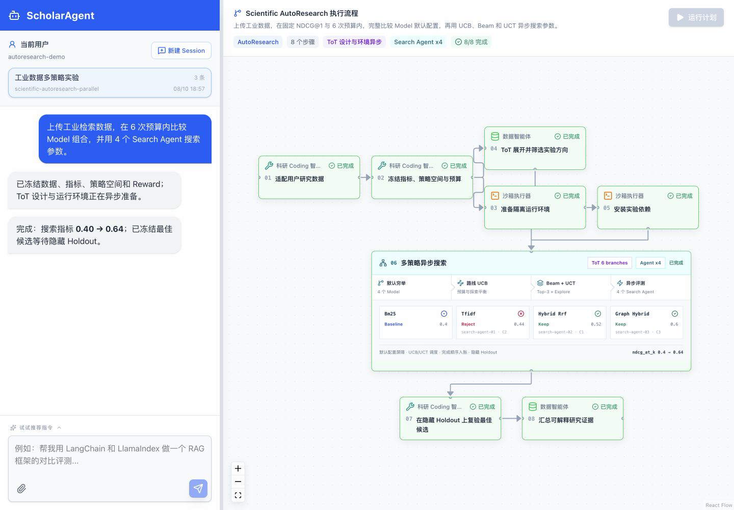The height and width of the screenshot is (510, 734).
Task: Click the Bm25 baseline status circle icon
Action: (x=444, y=314)
